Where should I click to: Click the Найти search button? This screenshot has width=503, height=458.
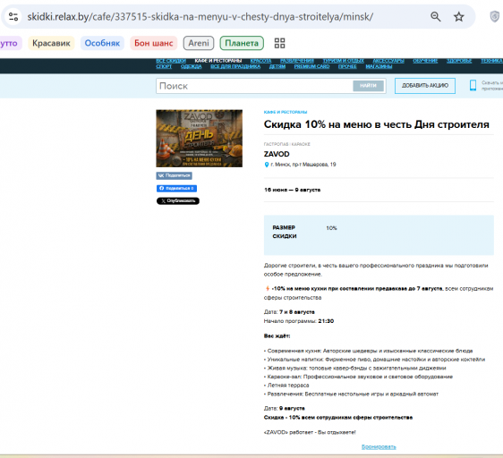point(368,86)
